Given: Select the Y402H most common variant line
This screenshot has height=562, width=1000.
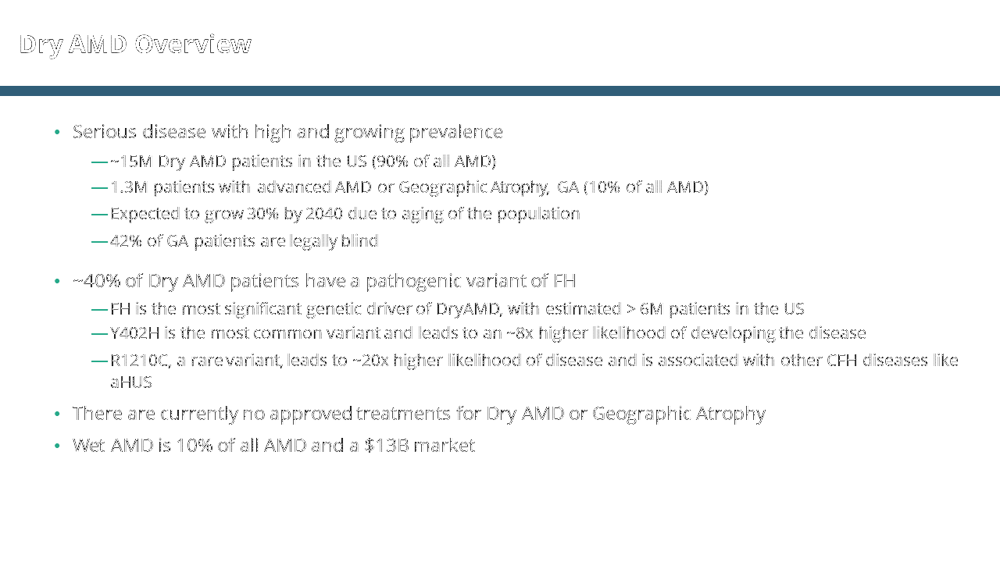Looking at the screenshot, I should pyautogui.click(x=488, y=333).
